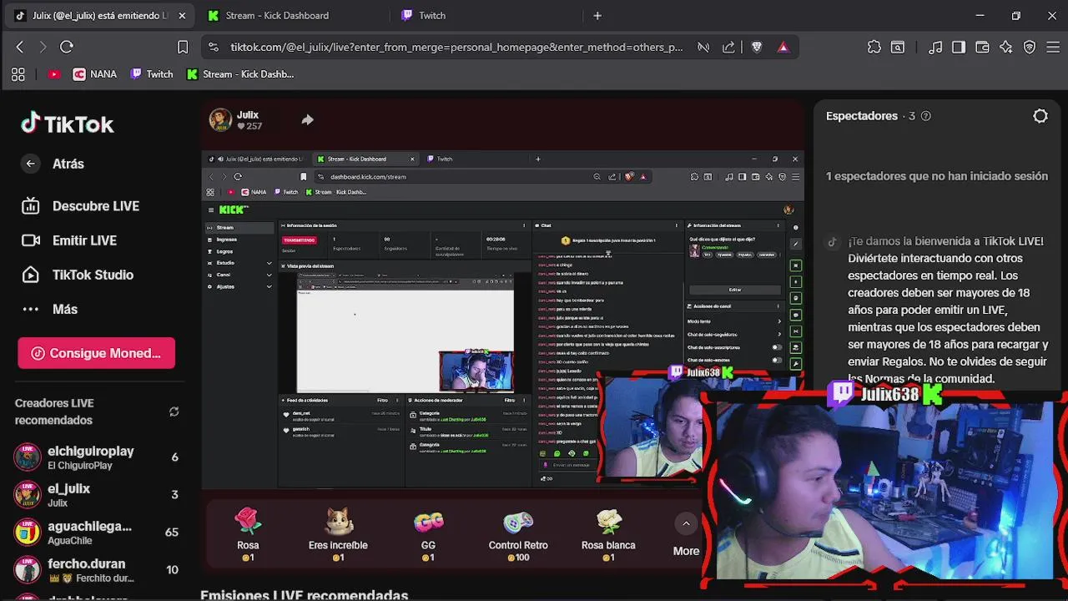Refresh the recommended LIVE creators list
The width and height of the screenshot is (1068, 601).
click(174, 412)
